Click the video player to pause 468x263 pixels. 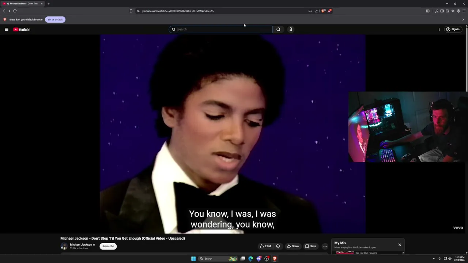[x=233, y=134]
